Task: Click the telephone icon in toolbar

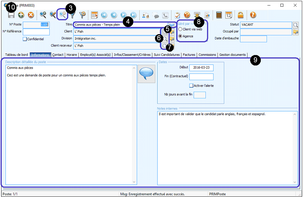Action: click(165, 15)
